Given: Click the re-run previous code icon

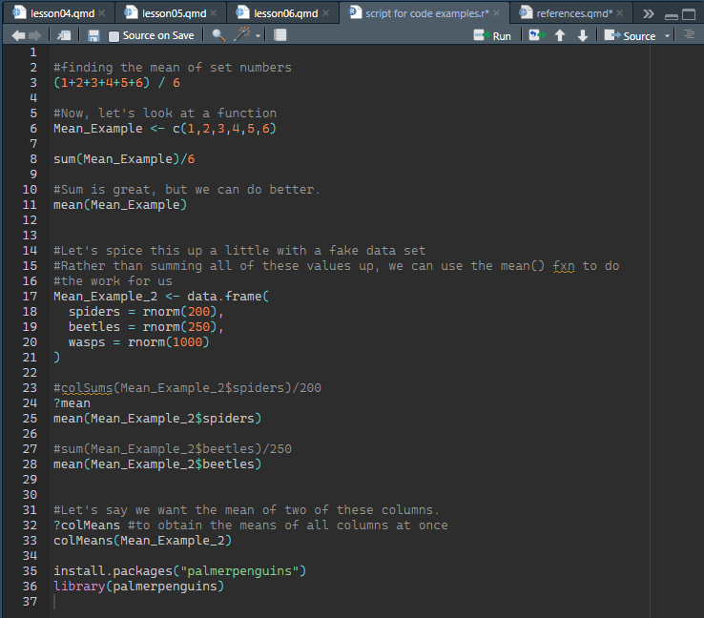Looking at the screenshot, I should pos(536,35).
